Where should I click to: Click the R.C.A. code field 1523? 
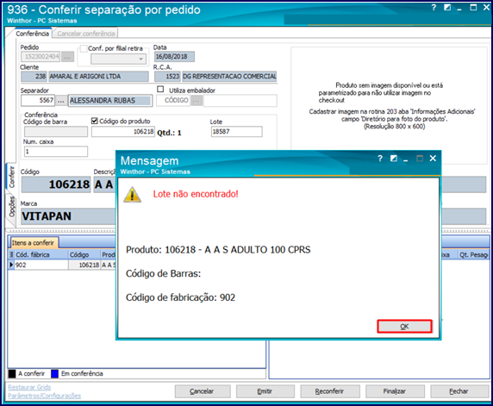pyautogui.click(x=167, y=77)
